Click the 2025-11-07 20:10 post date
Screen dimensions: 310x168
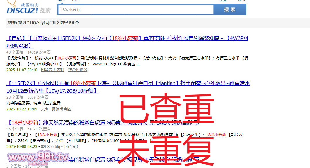(x=22, y=70)
